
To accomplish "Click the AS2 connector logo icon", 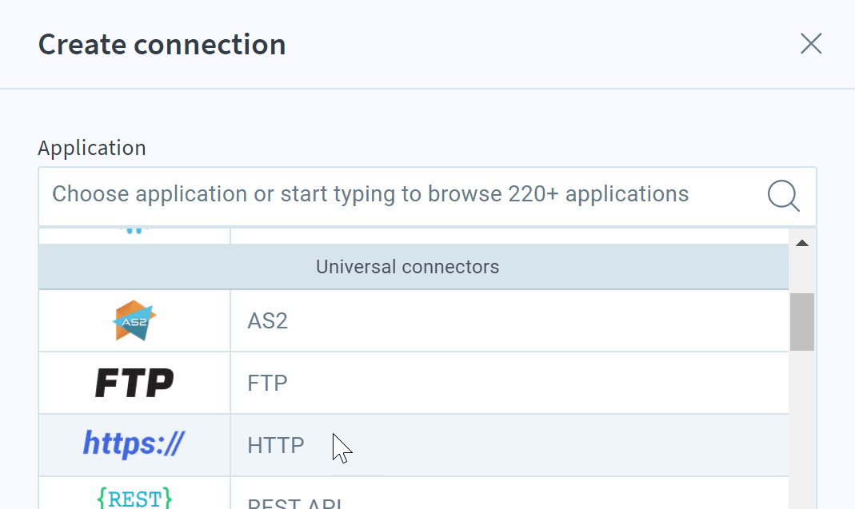I will click(134, 320).
